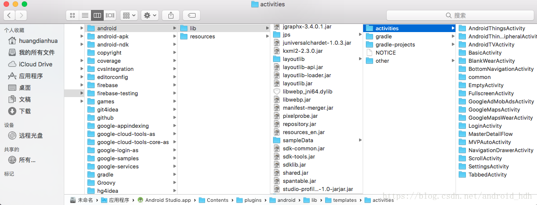Expand the other folder arrow
This screenshot has height=205, width=537.
click(453, 61)
